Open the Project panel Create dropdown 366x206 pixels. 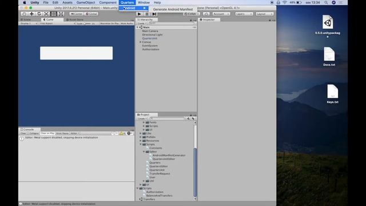(142, 118)
